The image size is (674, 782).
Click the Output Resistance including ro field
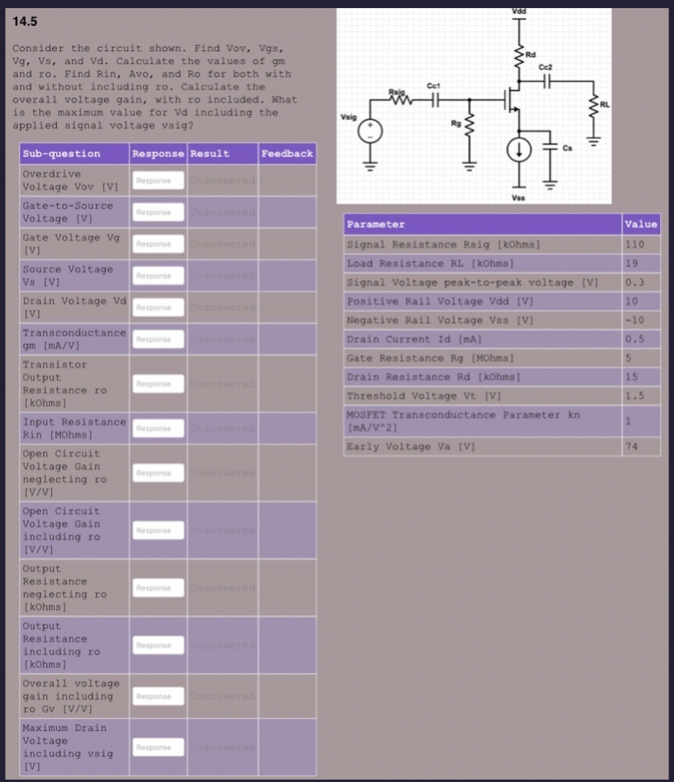(x=157, y=644)
